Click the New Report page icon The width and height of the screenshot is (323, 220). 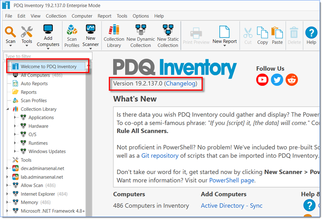coord(224,32)
